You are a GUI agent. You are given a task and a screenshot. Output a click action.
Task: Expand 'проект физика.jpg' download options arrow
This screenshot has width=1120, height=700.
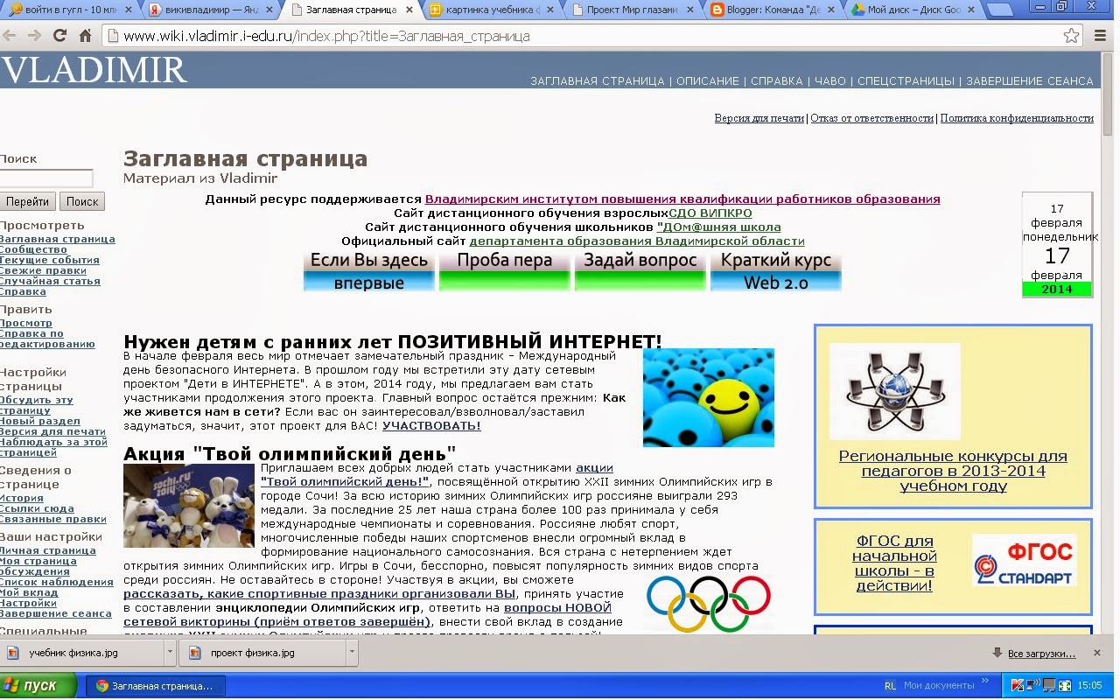click(352, 653)
